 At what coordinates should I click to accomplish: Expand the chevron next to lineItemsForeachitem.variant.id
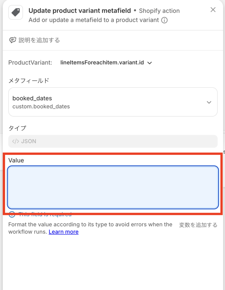pos(150,63)
